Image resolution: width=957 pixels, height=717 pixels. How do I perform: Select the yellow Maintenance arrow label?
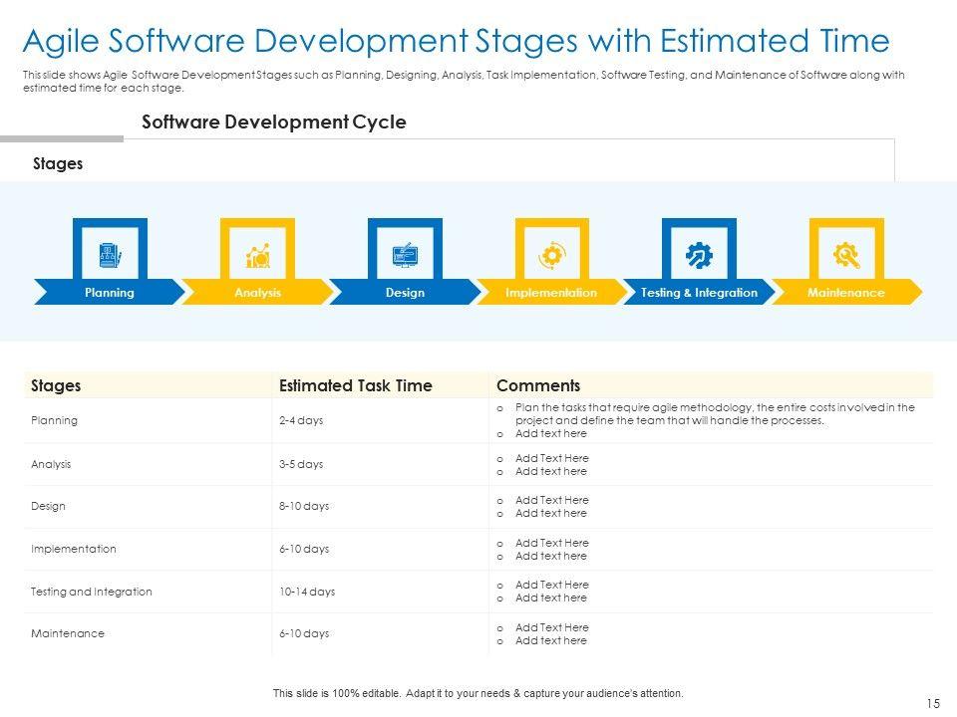(846, 293)
